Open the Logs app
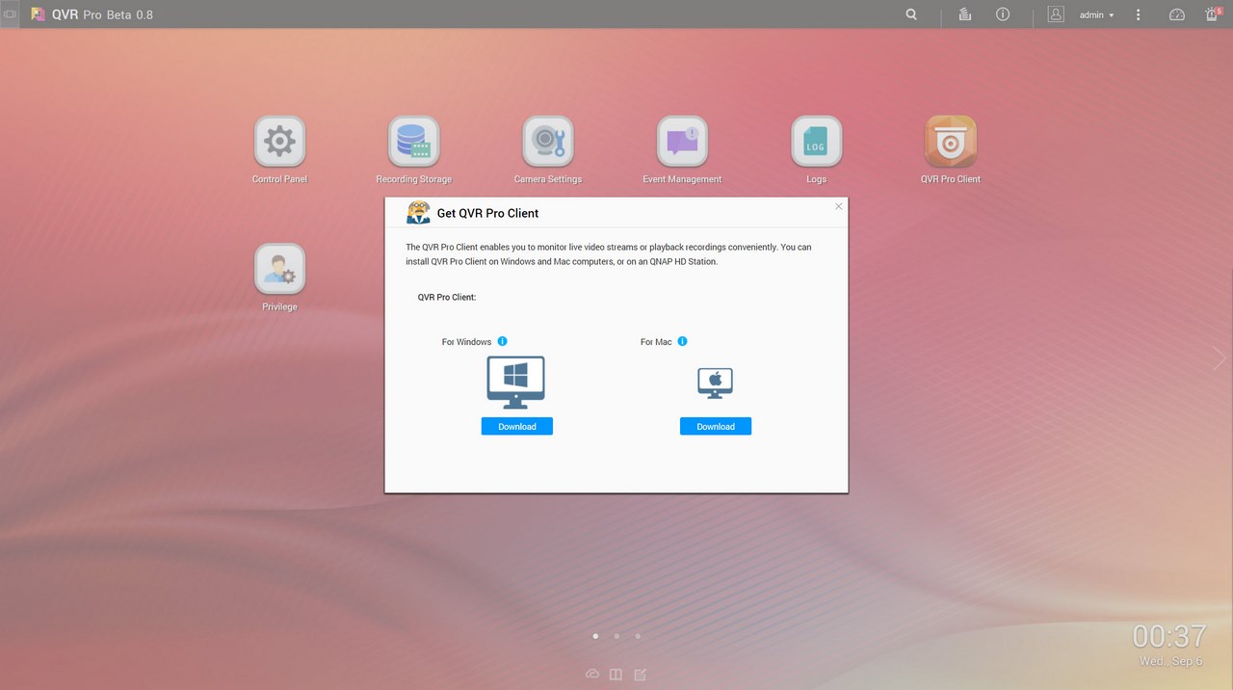The width and height of the screenshot is (1233, 690). (x=816, y=142)
